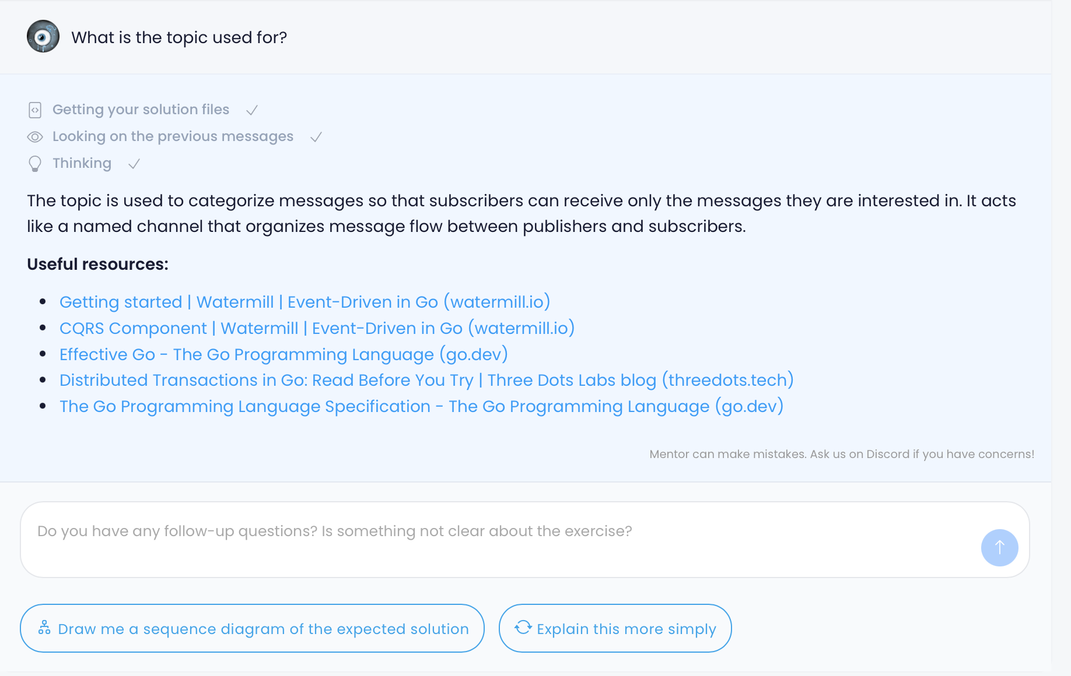Viewport: 1071px width, 676px height.
Task: Click checkmark next to Looking on previous messages
Action: tap(316, 137)
